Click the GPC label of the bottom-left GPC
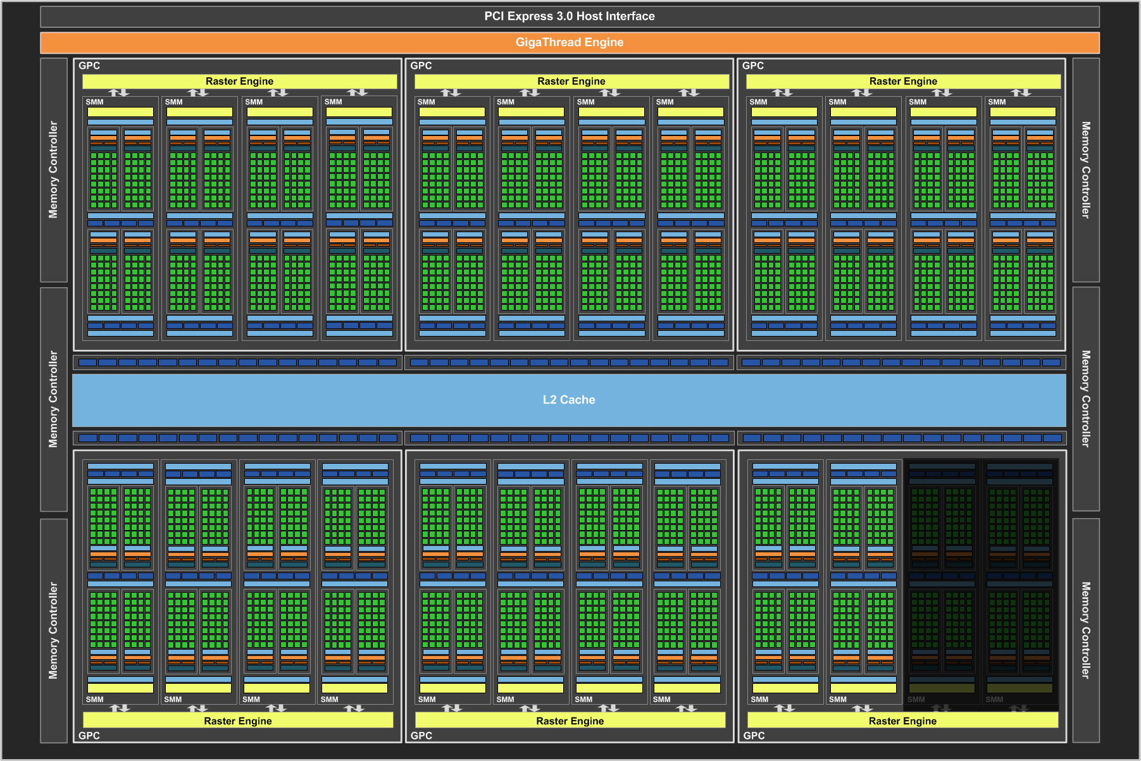Viewport: 1141px width, 761px height. [89, 736]
